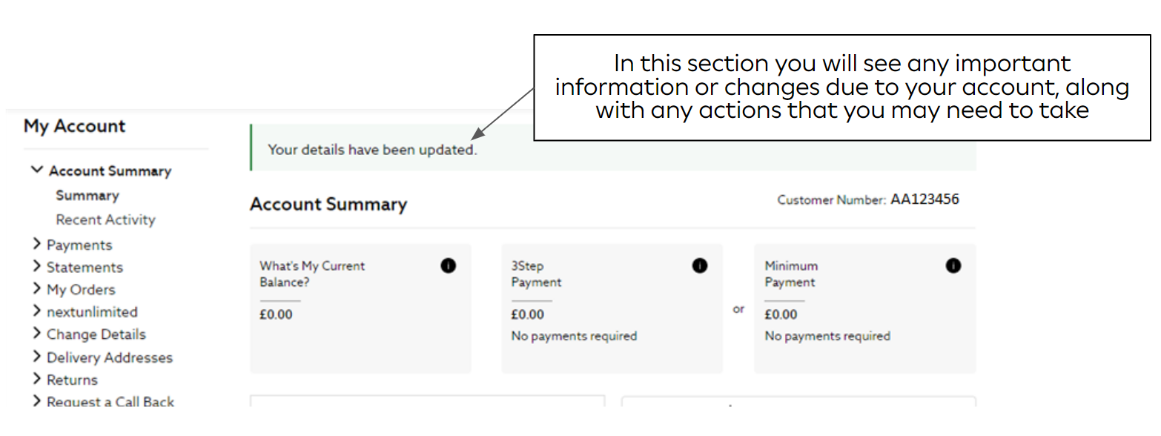Click info icon on Minimum Payment card
This screenshot has height=436, width=1161.
(x=953, y=265)
